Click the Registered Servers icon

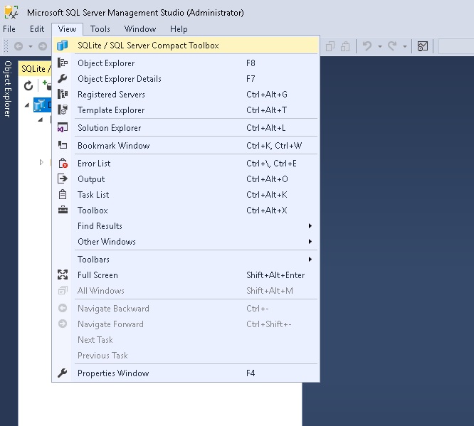coord(63,95)
